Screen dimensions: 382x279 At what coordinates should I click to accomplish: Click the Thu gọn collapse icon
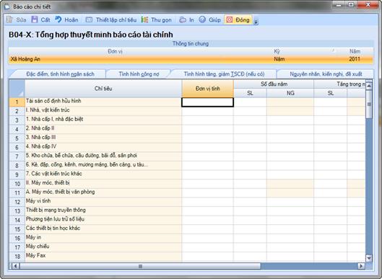[x=144, y=19]
